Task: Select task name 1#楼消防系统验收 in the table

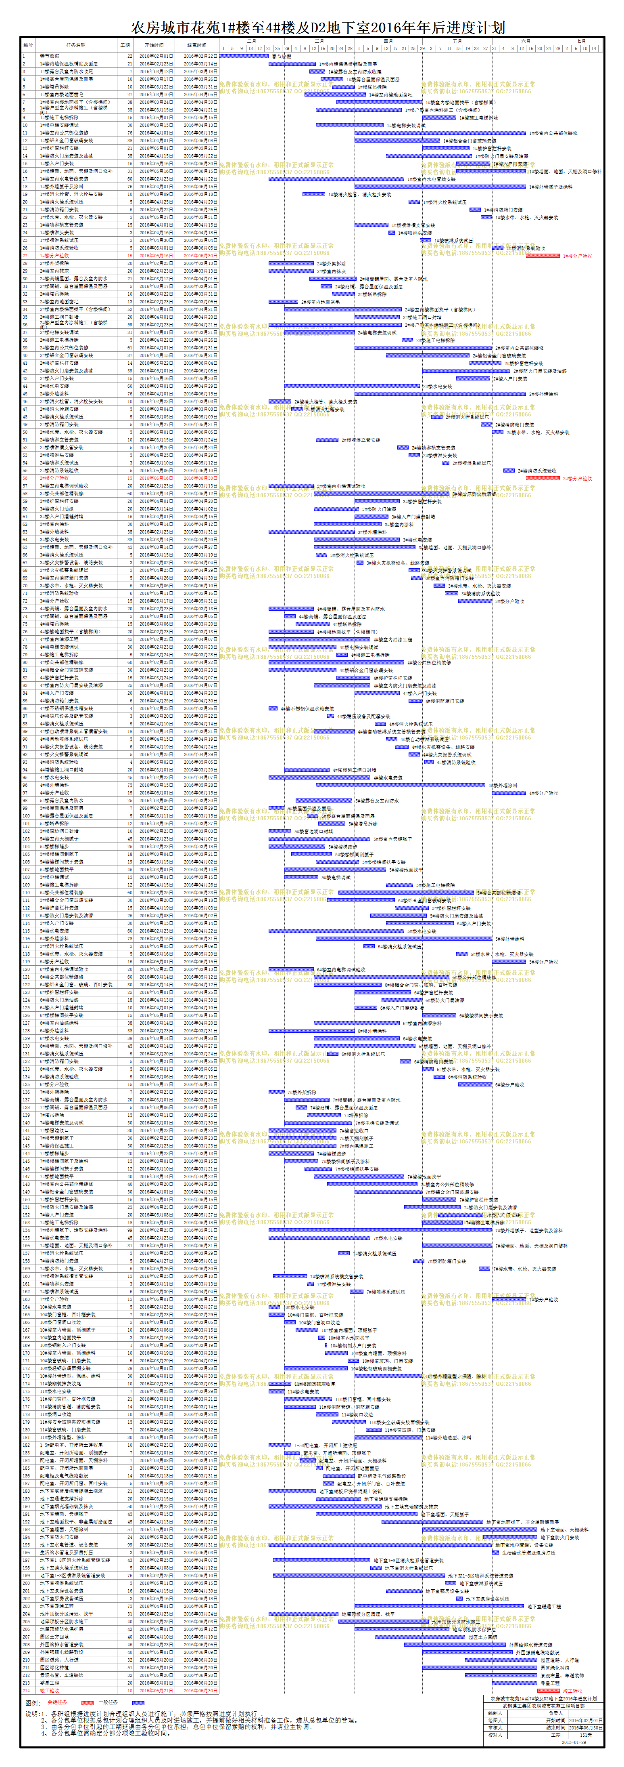Action: pyautogui.click(x=60, y=248)
